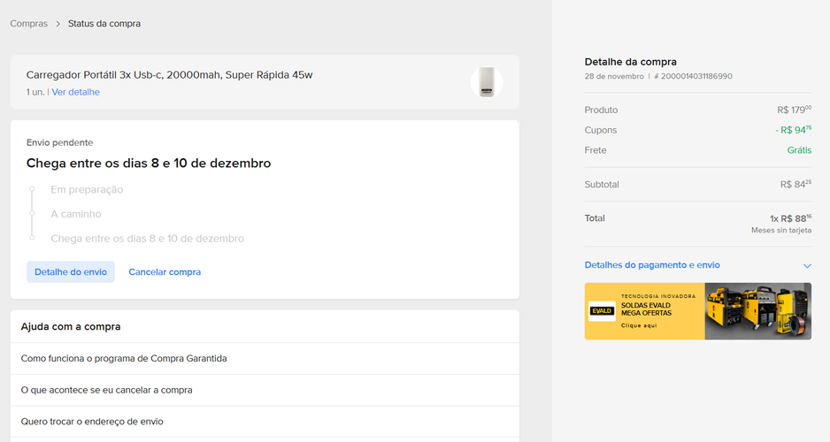Click "Cancelar compra" to cancel the order
The image size is (830, 442).
click(165, 272)
